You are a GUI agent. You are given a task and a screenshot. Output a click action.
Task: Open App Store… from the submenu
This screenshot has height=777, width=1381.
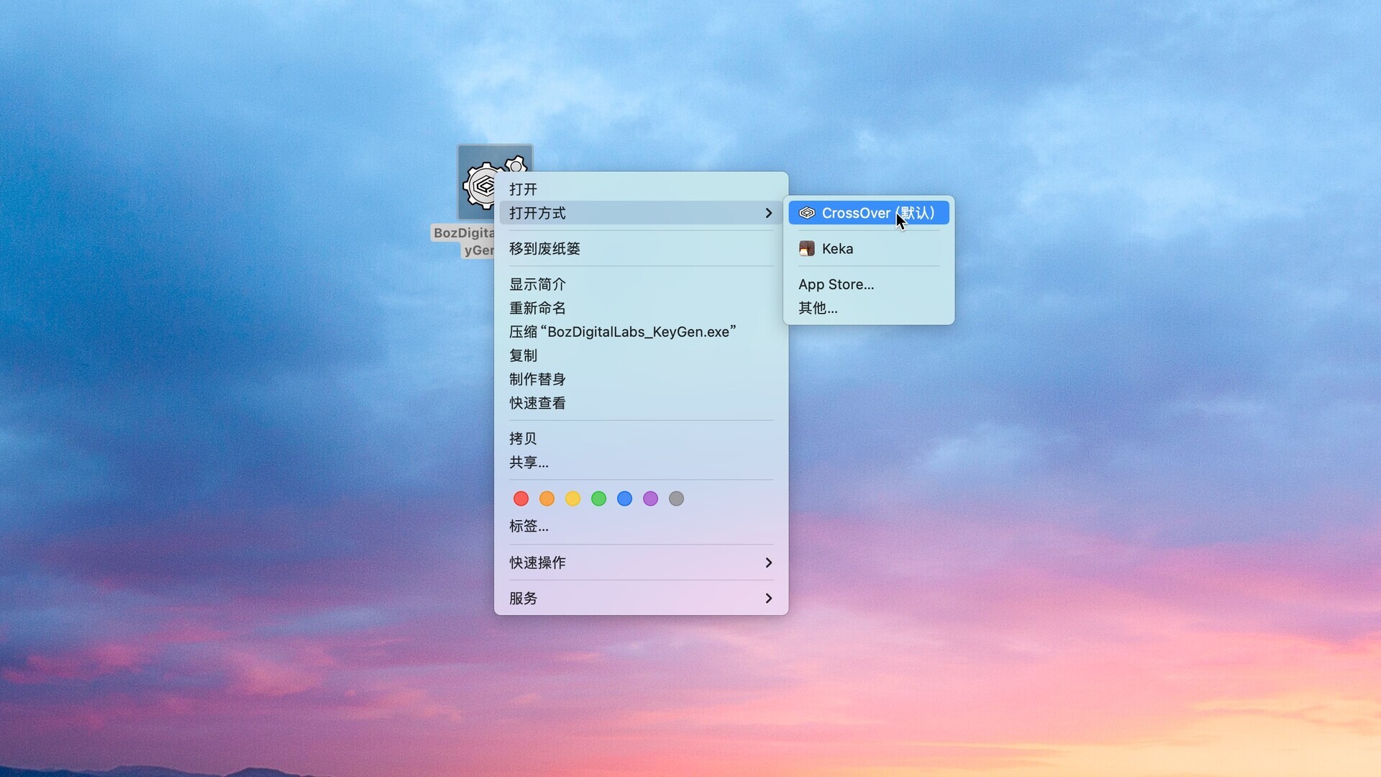pos(836,284)
